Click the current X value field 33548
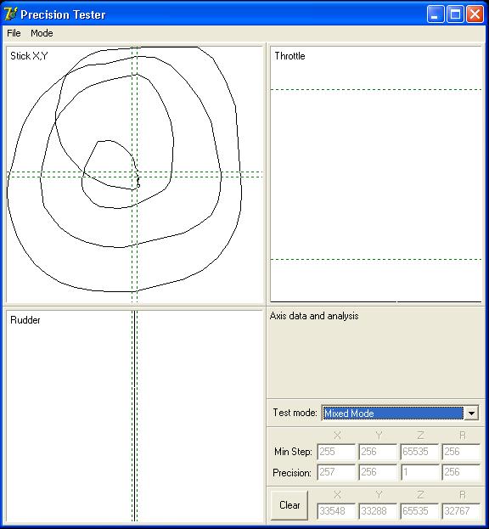 click(x=336, y=511)
